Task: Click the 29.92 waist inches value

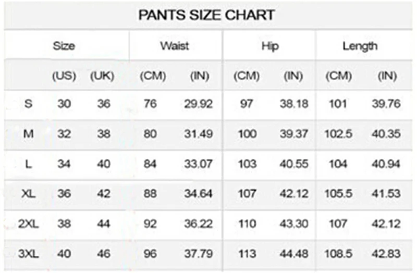Action: coord(198,104)
